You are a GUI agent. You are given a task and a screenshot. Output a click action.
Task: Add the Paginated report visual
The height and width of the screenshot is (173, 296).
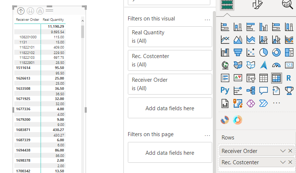click(x=225, y=103)
